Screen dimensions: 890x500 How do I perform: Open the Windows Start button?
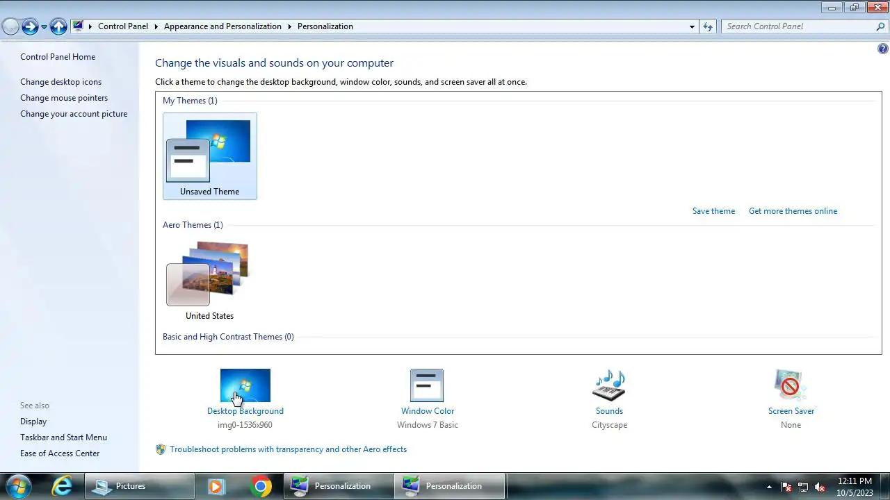(17, 486)
